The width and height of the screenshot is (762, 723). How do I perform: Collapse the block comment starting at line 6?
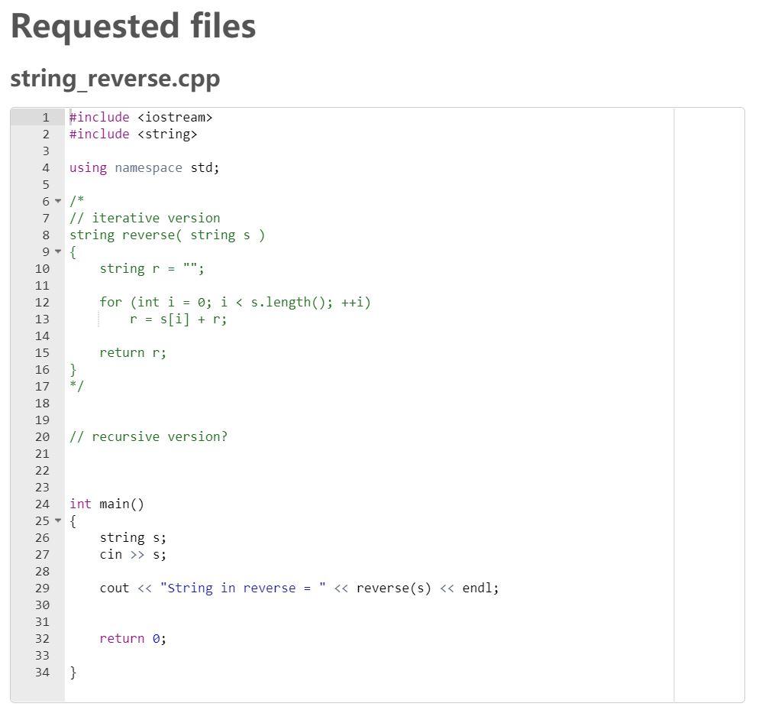pos(58,201)
